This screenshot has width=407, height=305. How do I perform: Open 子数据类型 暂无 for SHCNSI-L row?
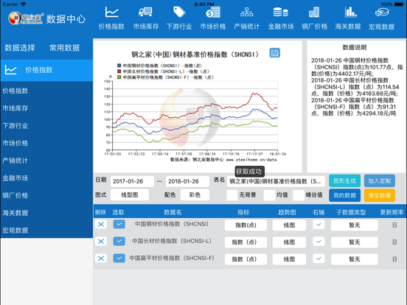(355, 242)
